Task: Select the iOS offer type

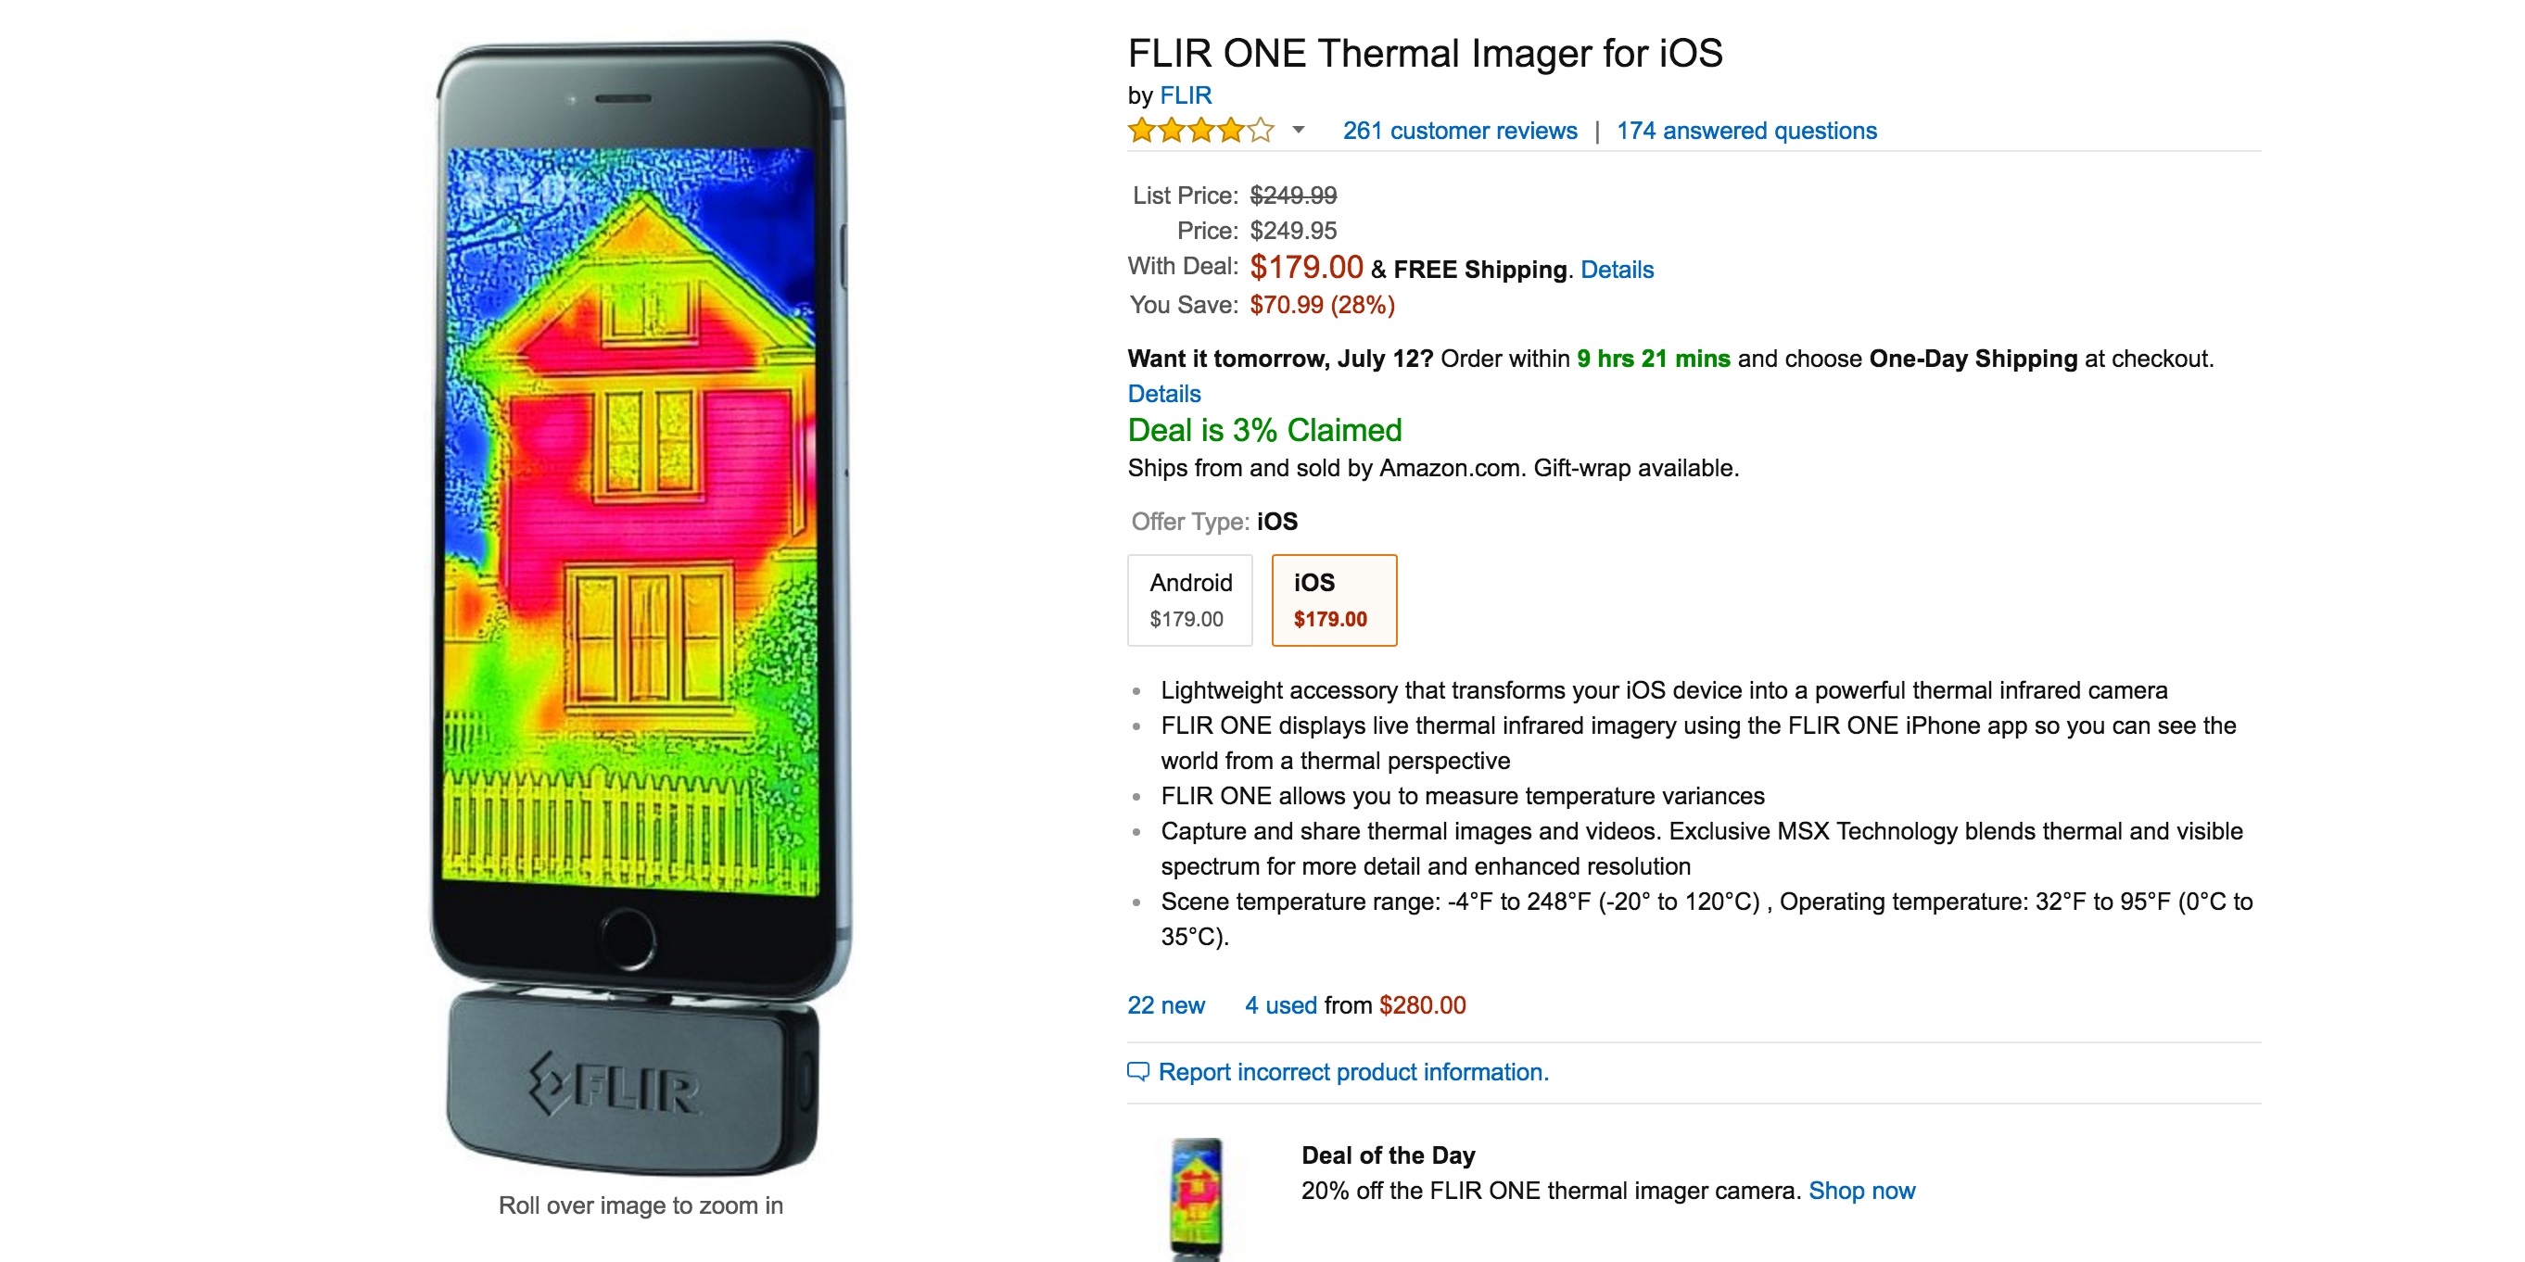Action: point(1333,599)
